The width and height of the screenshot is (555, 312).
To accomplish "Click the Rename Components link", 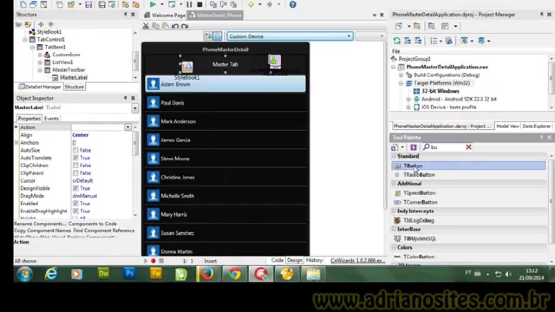I will tap(40, 224).
